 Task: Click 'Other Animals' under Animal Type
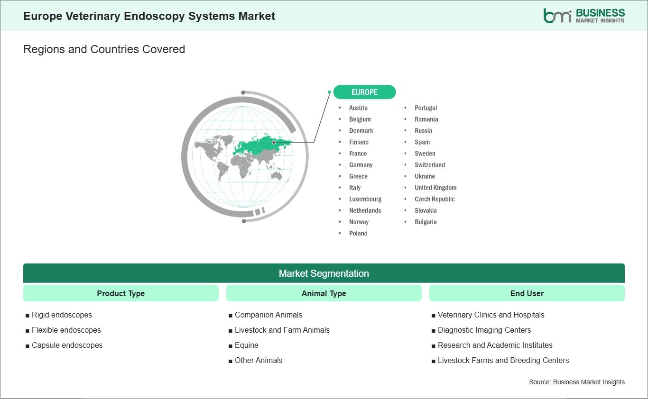point(259,360)
